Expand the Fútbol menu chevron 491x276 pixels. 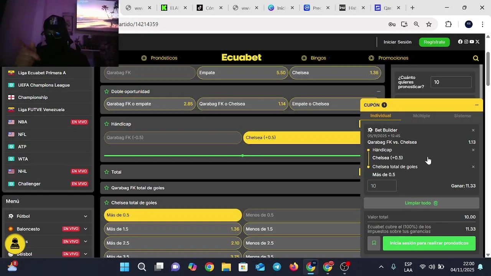click(x=85, y=216)
